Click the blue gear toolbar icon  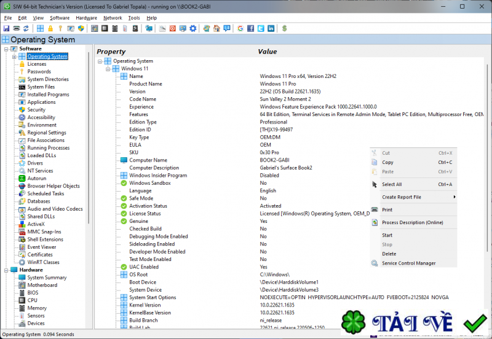[x=193, y=28]
